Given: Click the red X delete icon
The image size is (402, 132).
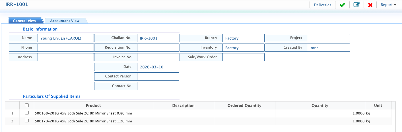Looking at the screenshot, I should click(370, 5).
